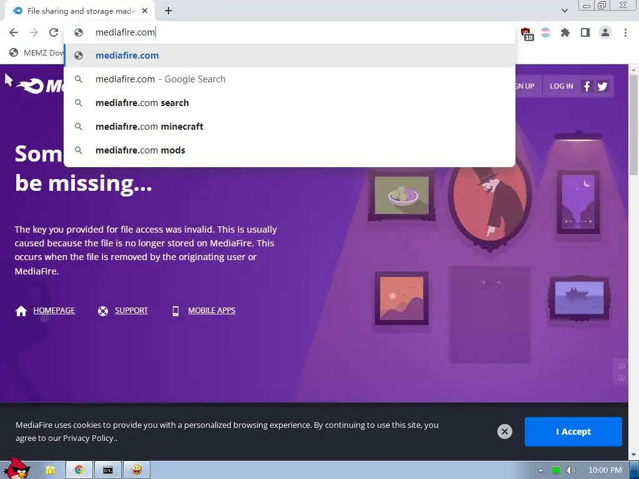
Task: Choose the 'mediafire.com search' suggestion
Action: [x=290, y=103]
